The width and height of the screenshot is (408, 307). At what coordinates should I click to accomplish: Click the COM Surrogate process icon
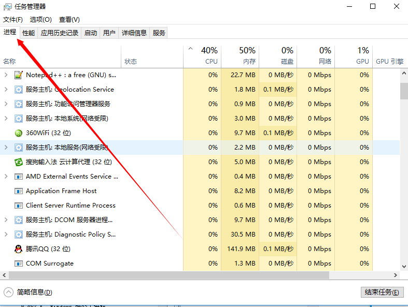19,264
